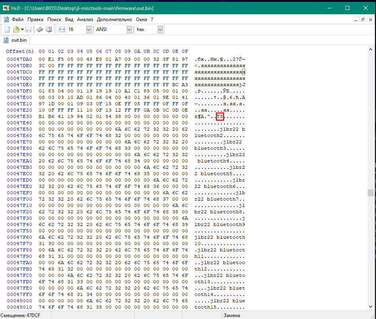The height and width of the screenshot is (319, 376).
Task: Click status bar text Смещение: 47DCF
Action: click(x=20, y=315)
